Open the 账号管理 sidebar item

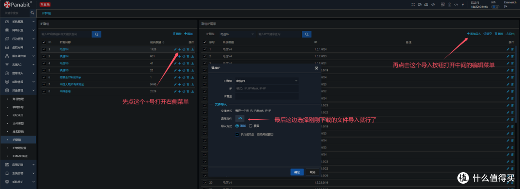tap(18, 99)
